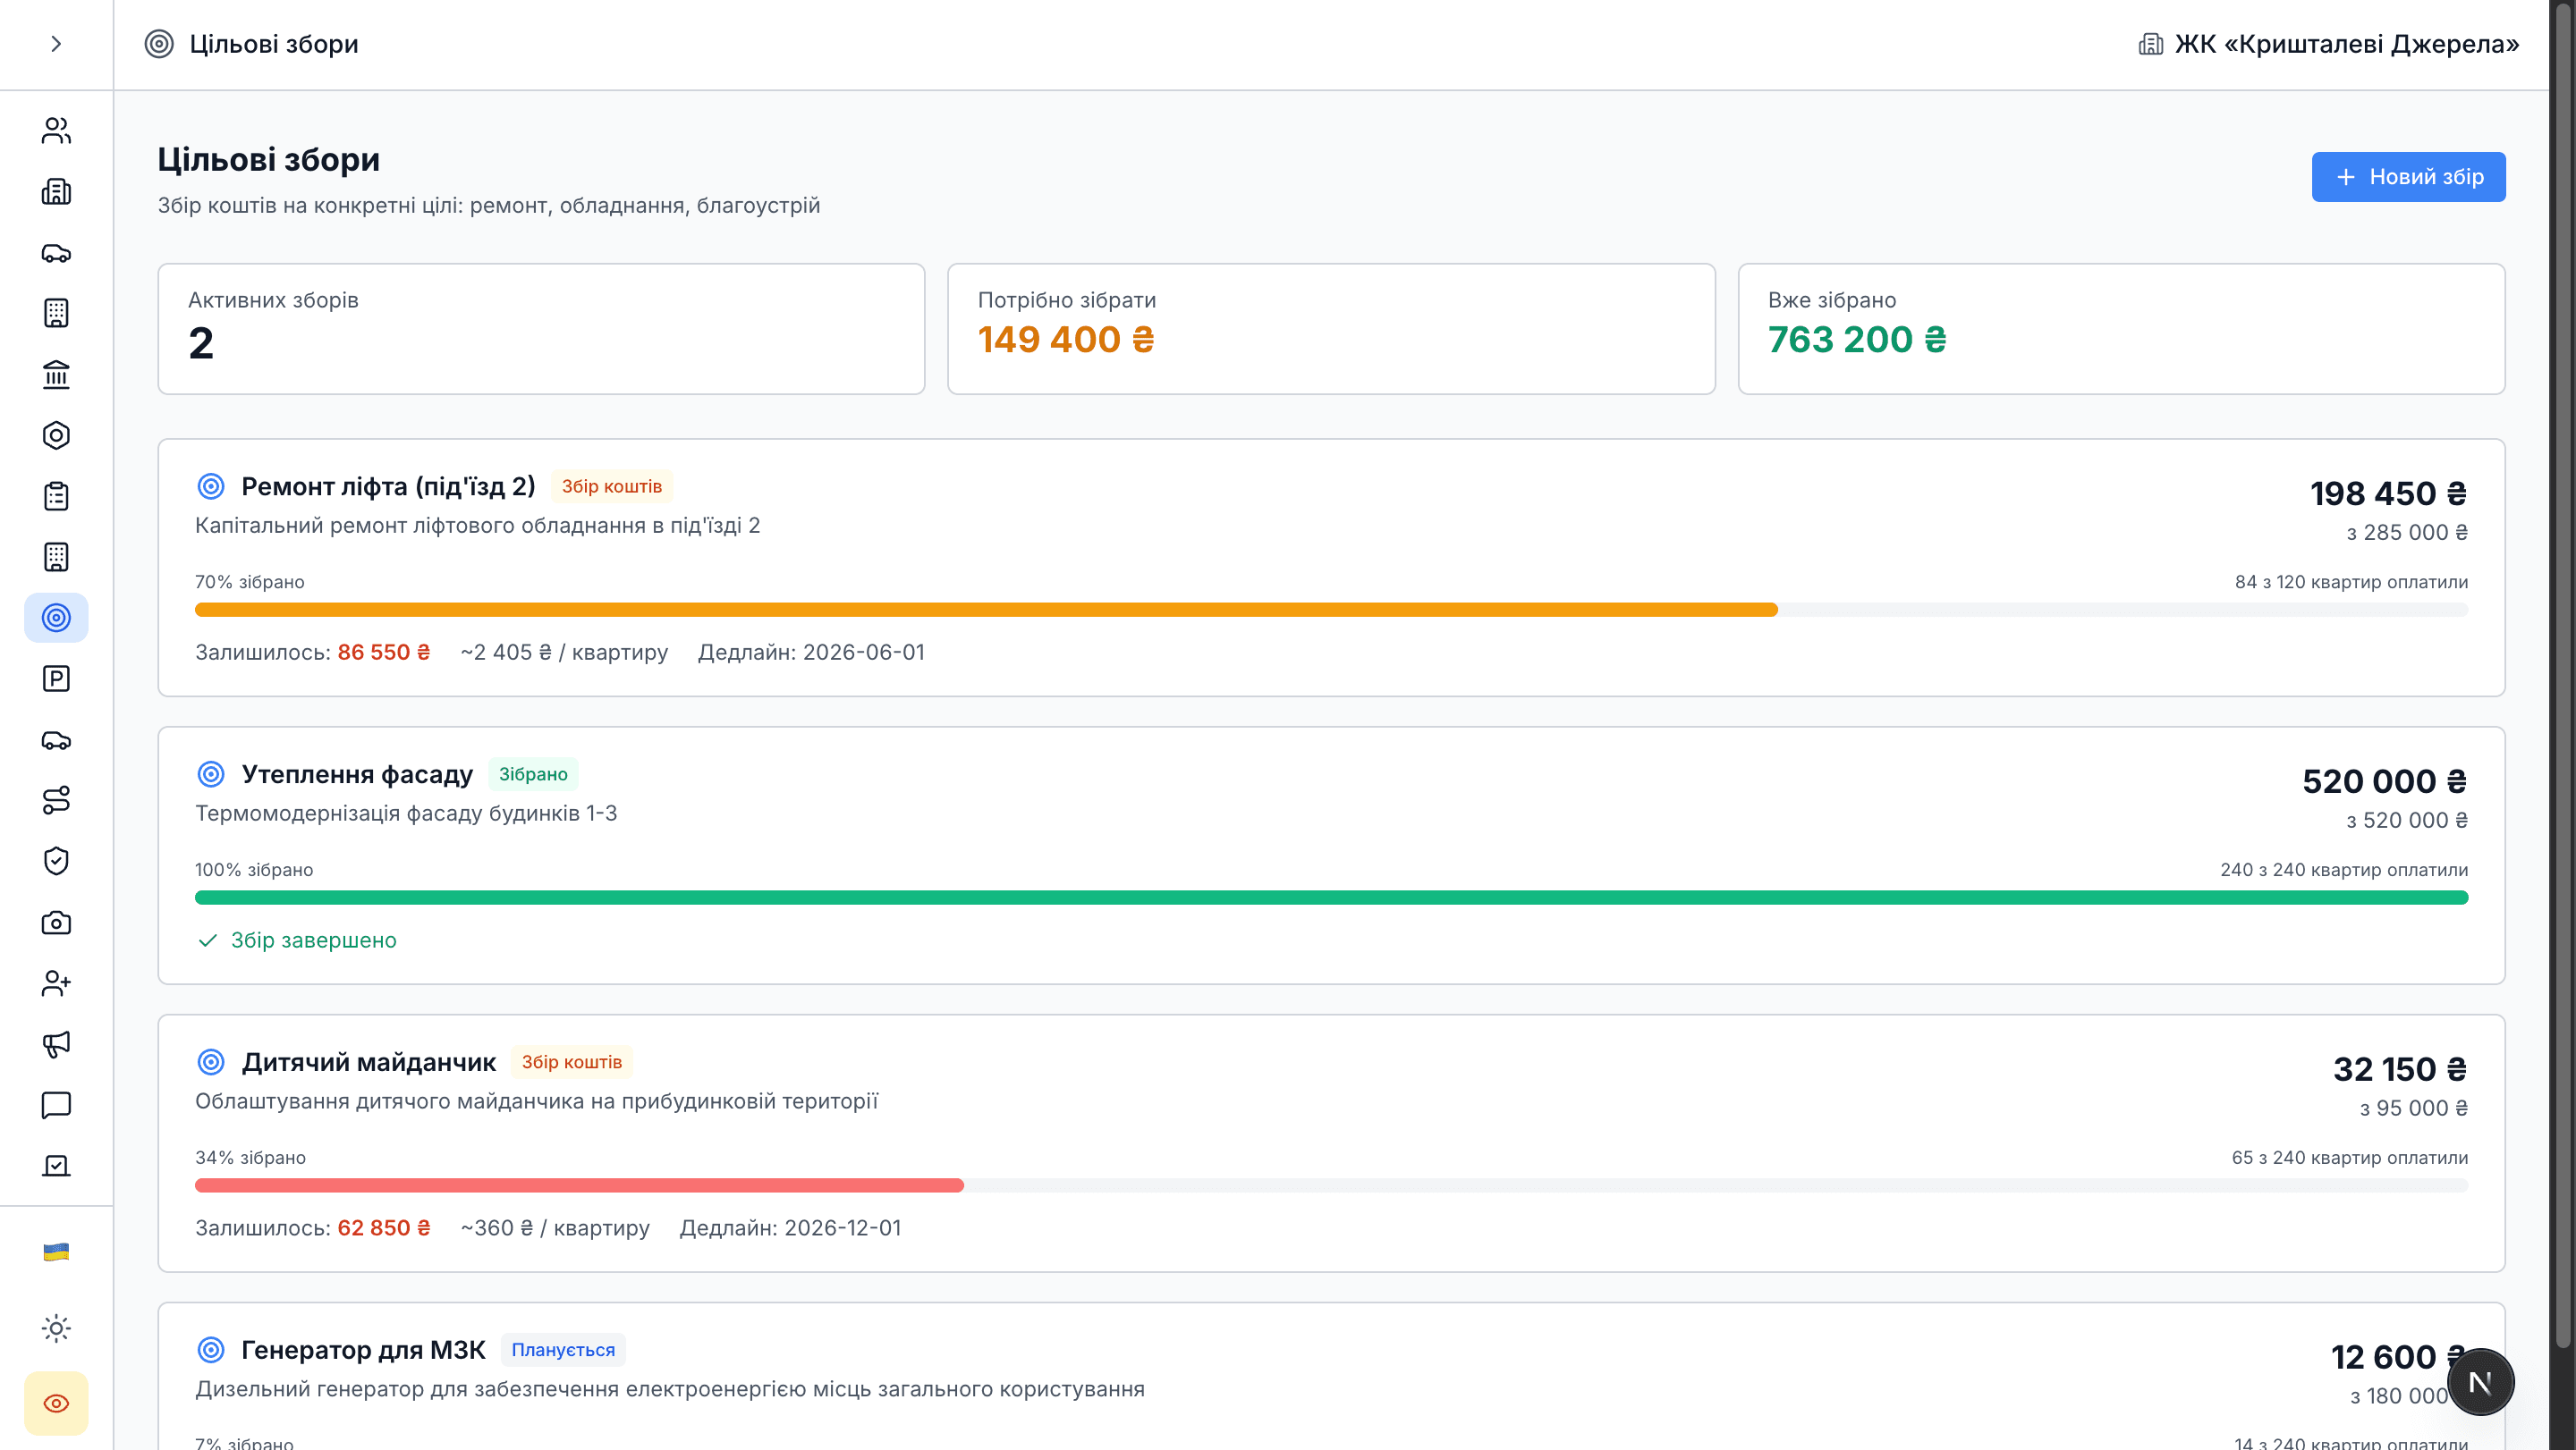Click Дедлайн: 2026-06-01 text
Viewport: 2576px width, 1450px height.
point(811,653)
